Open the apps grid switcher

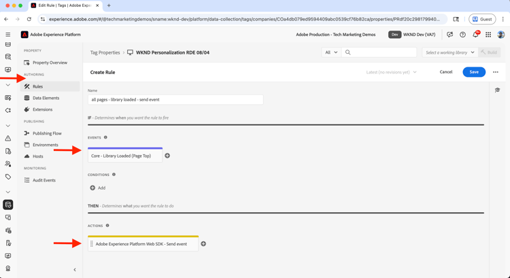click(x=488, y=35)
